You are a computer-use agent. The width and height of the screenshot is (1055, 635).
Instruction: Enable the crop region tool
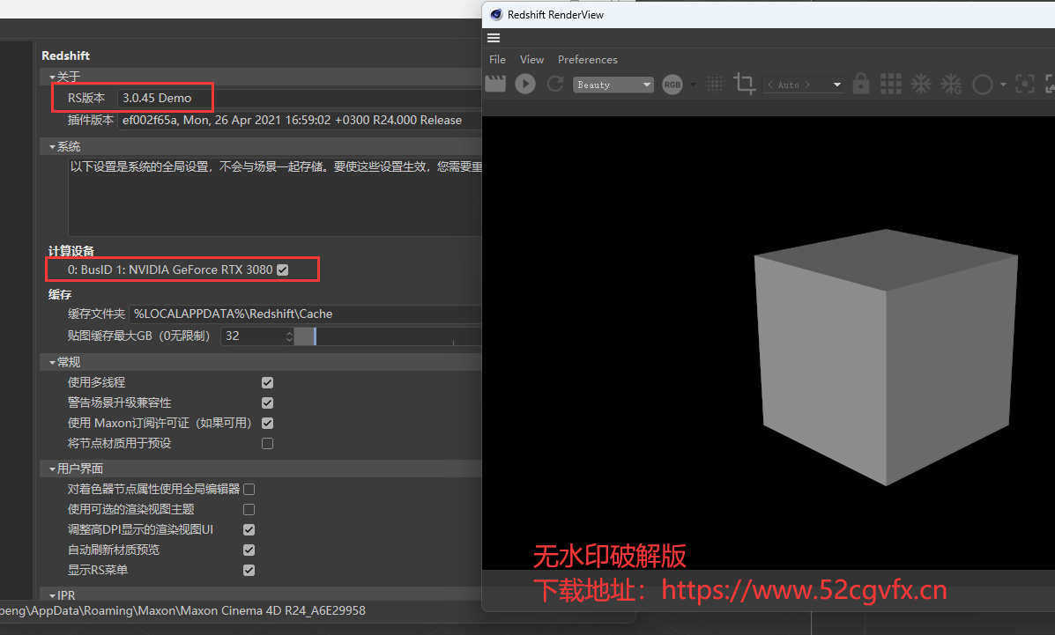coord(744,84)
